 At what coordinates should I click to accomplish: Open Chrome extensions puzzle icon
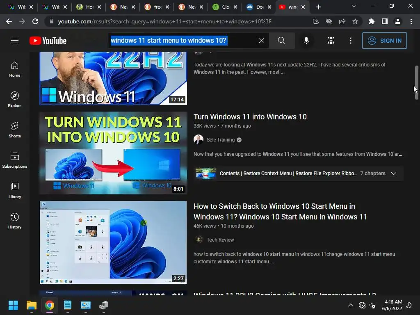(372, 21)
